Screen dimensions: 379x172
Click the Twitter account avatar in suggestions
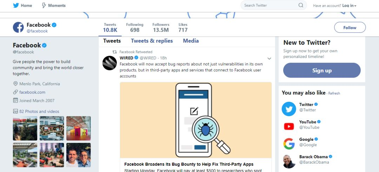289,109
